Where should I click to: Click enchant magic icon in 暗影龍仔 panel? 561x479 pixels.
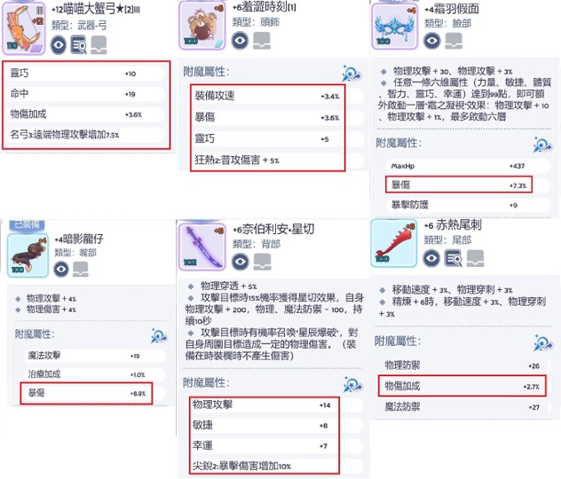coord(159,336)
